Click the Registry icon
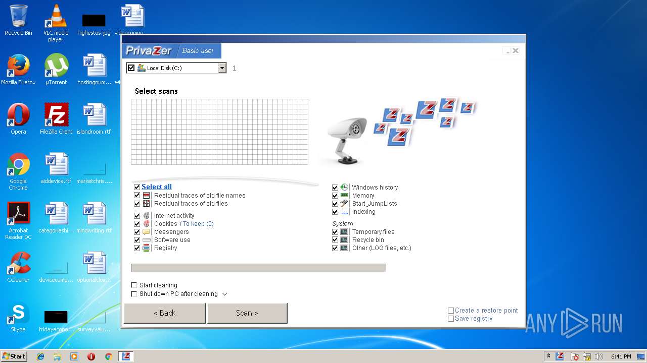The image size is (647, 363). click(147, 248)
